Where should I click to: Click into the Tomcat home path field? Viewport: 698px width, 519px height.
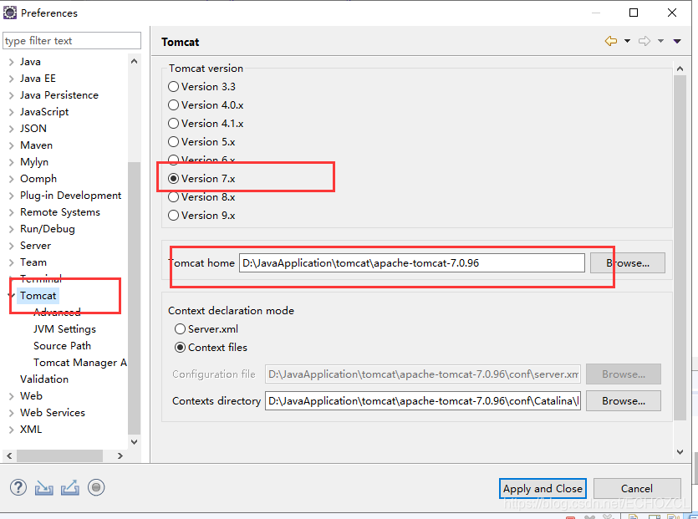coord(412,263)
